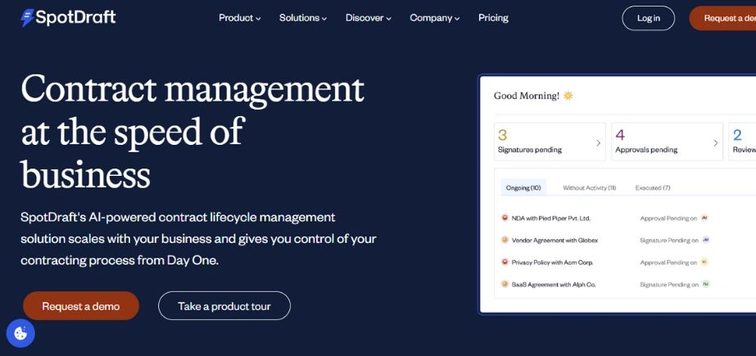This screenshot has width=756, height=356.
Task: Expand the Solutions menu
Action: click(x=303, y=18)
